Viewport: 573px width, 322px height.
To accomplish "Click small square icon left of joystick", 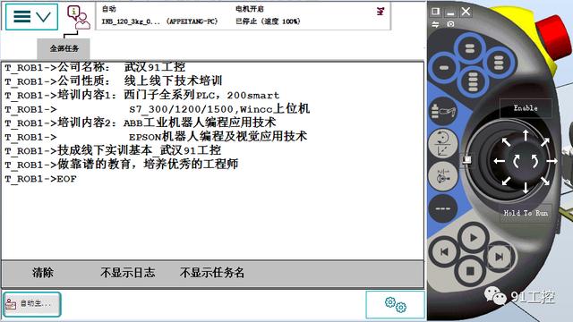I will click(x=467, y=160).
